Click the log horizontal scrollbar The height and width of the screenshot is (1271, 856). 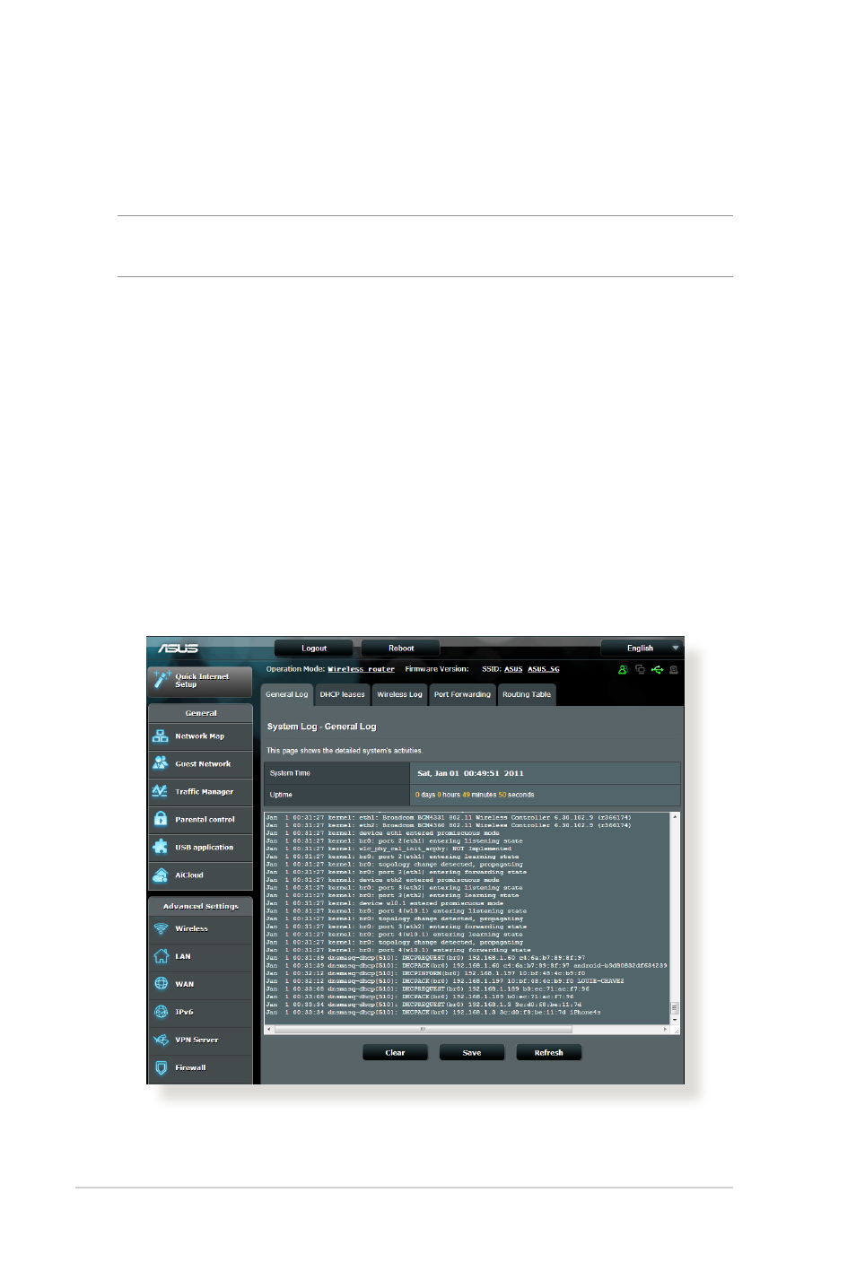[467, 1030]
